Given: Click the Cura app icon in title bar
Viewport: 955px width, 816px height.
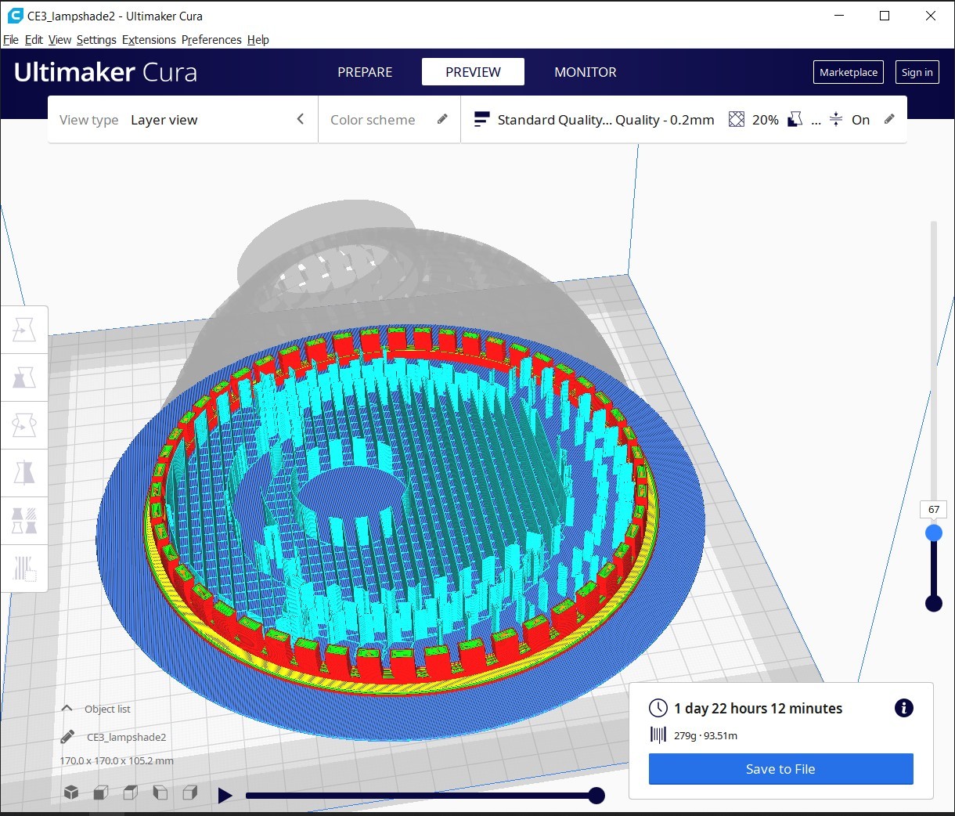Looking at the screenshot, I should 15,16.
